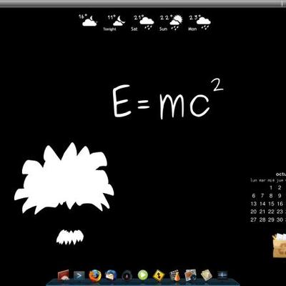Screen dimensions: 286x286
Task: Click calendar date 20
Action: pos(254,212)
